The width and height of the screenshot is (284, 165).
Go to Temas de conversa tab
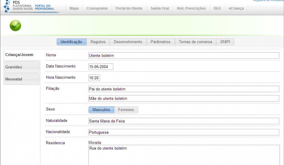coord(195,42)
